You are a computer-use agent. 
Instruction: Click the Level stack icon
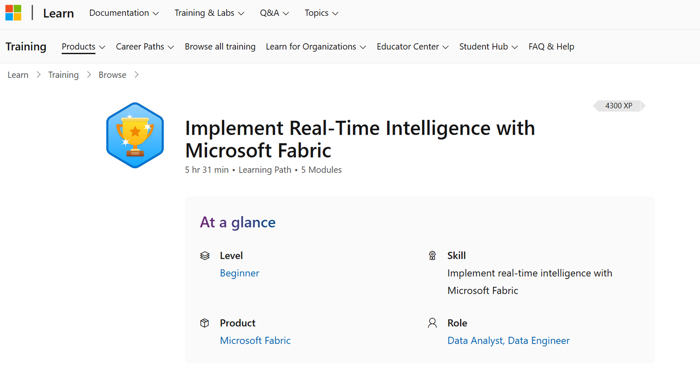pyautogui.click(x=204, y=256)
